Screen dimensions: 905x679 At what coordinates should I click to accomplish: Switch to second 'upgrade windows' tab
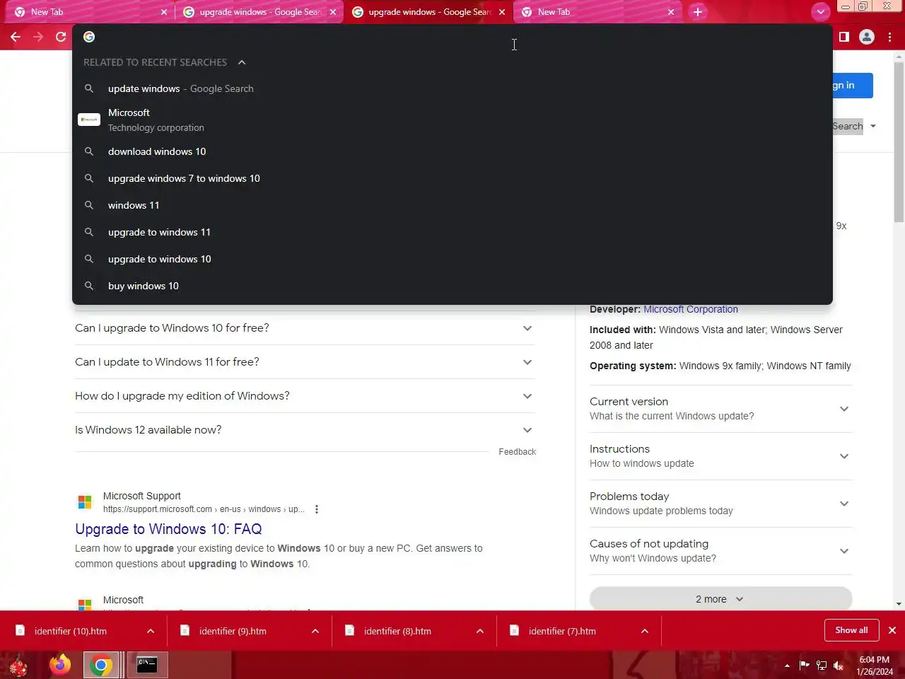pyautogui.click(x=428, y=12)
